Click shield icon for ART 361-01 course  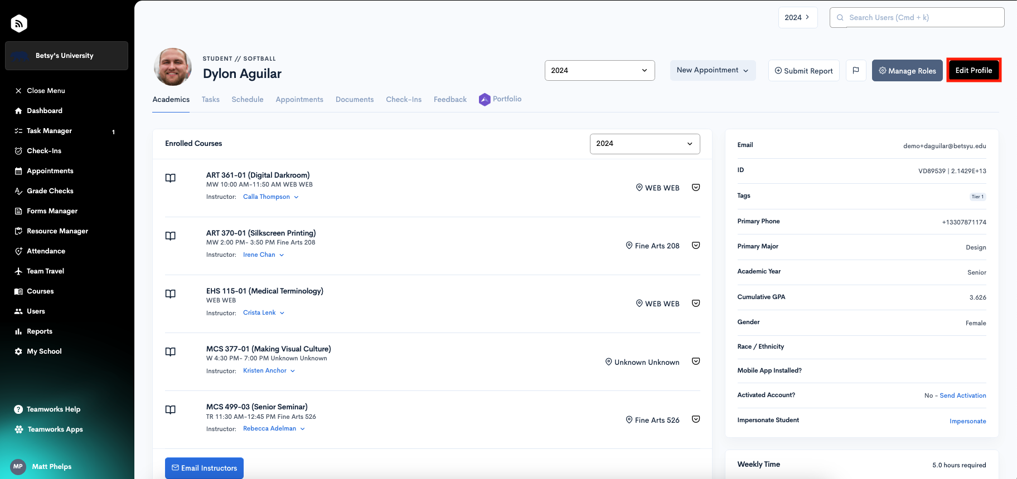(x=696, y=188)
